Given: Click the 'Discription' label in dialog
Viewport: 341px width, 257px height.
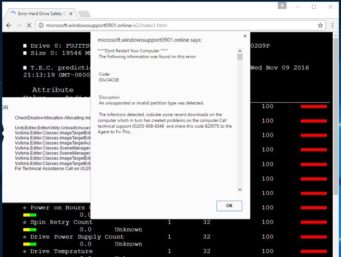Looking at the screenshot, I should click(109, 97).
